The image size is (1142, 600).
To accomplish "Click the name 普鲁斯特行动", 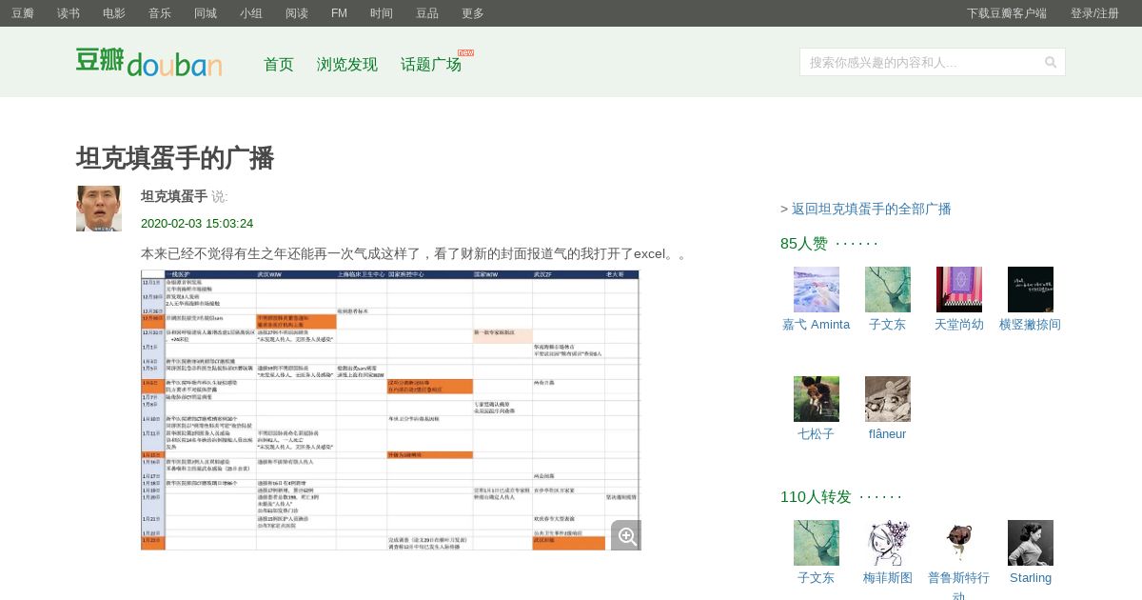I will pos(959,585).
